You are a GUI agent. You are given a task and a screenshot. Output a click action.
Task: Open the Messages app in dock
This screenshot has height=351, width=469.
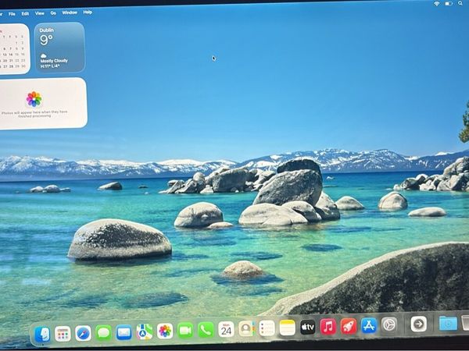point(103,332)
